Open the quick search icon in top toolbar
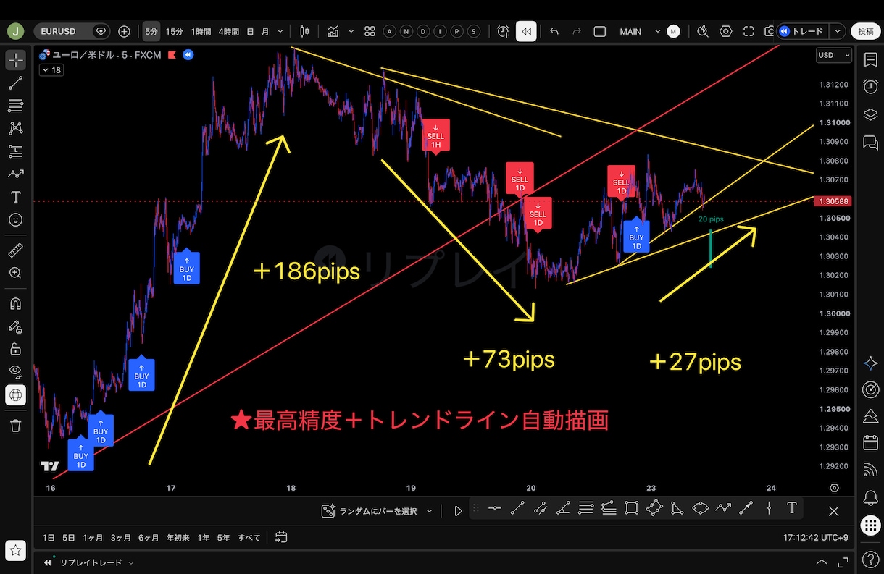 coord(702,31)
